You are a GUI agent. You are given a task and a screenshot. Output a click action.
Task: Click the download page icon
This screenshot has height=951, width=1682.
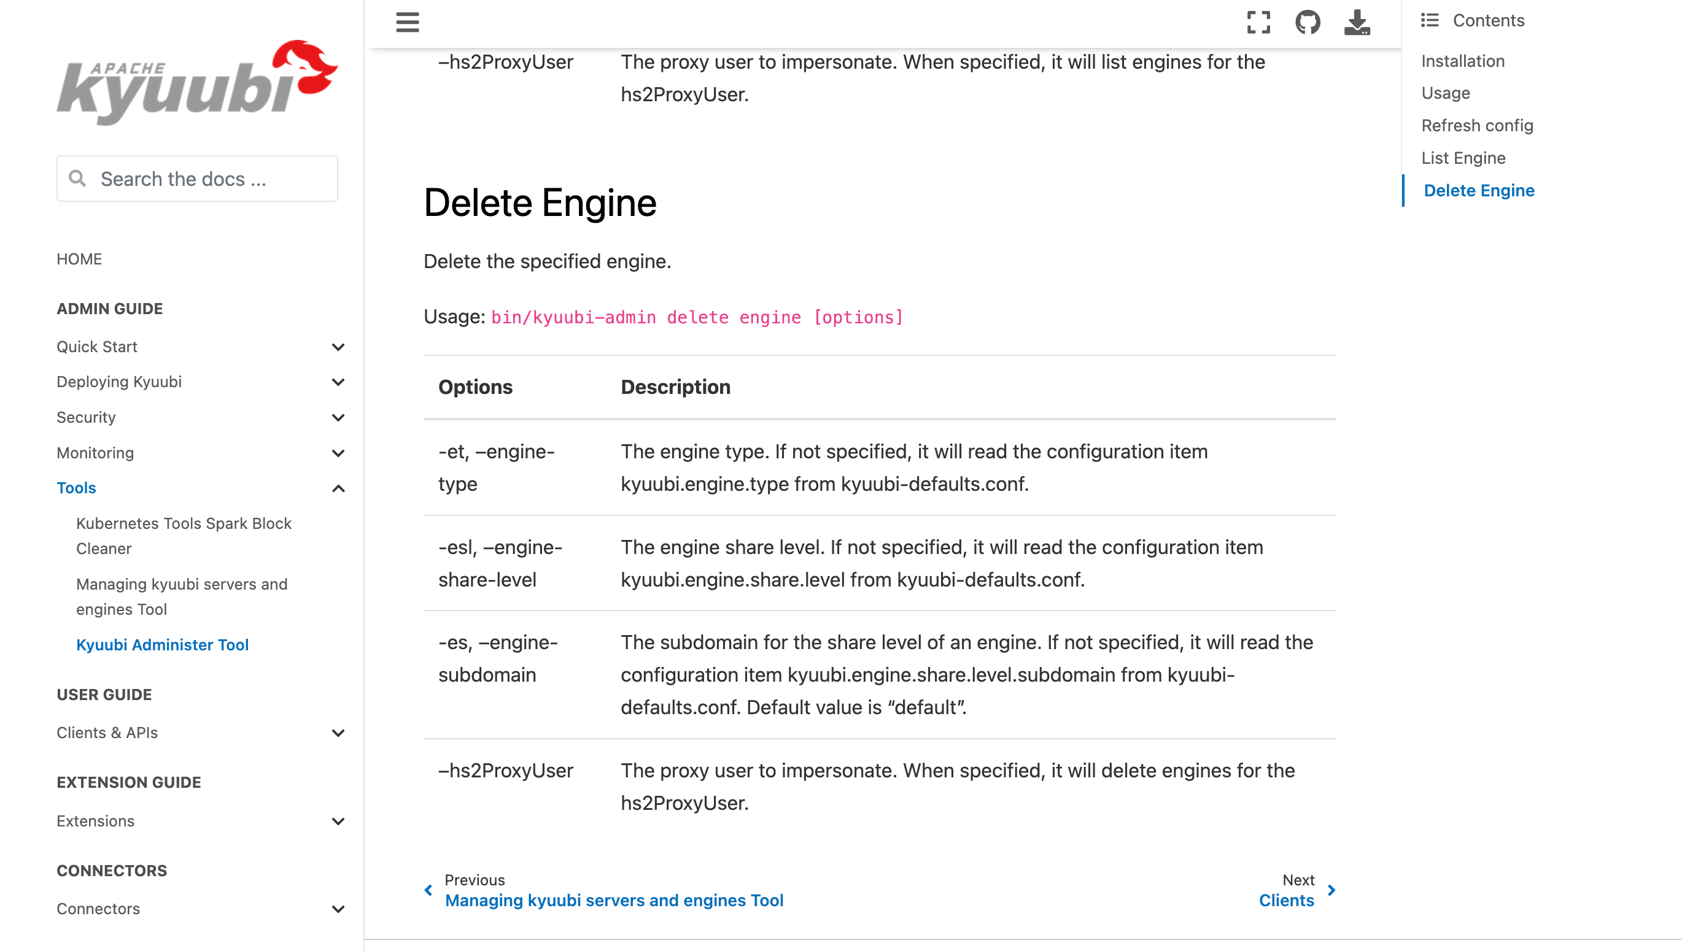click(x=1357, y=22)
